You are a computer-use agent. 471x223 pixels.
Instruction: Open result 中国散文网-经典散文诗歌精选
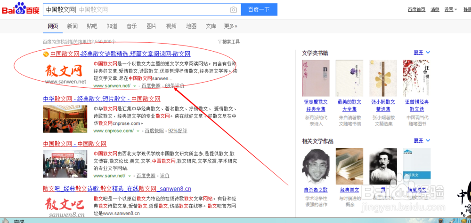tap(120, 54)
